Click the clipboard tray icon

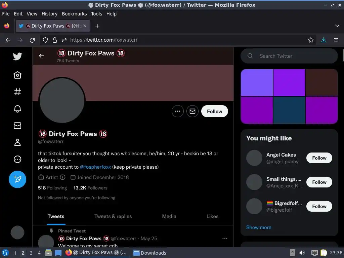(324, 253)
